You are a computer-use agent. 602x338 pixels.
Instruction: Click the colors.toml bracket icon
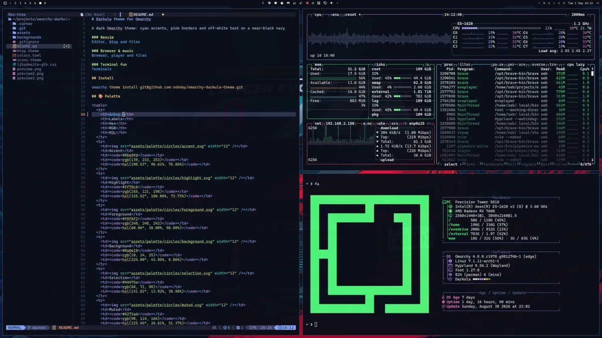click(x=15, y=55)
